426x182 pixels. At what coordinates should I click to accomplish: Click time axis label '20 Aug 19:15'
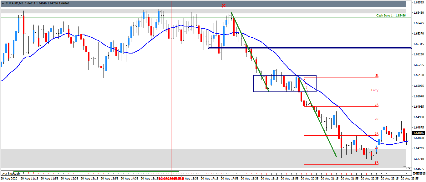(270, 179)
